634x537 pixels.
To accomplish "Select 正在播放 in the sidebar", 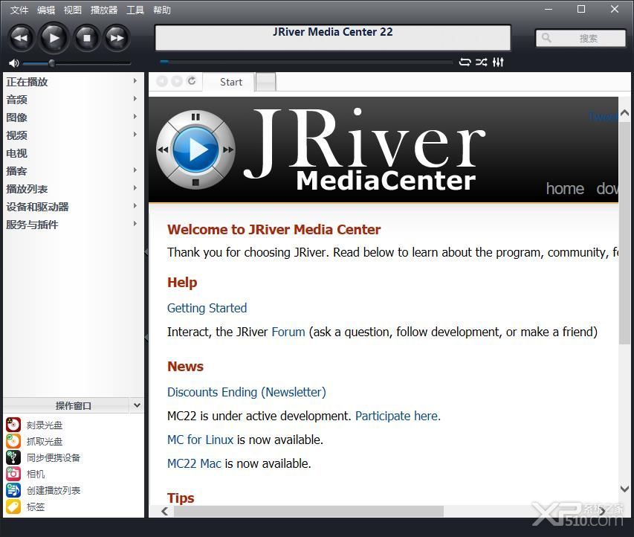I will pyautogui.click(x=27, y=82).
